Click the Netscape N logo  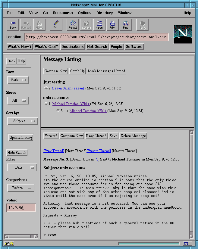[183, 34]
